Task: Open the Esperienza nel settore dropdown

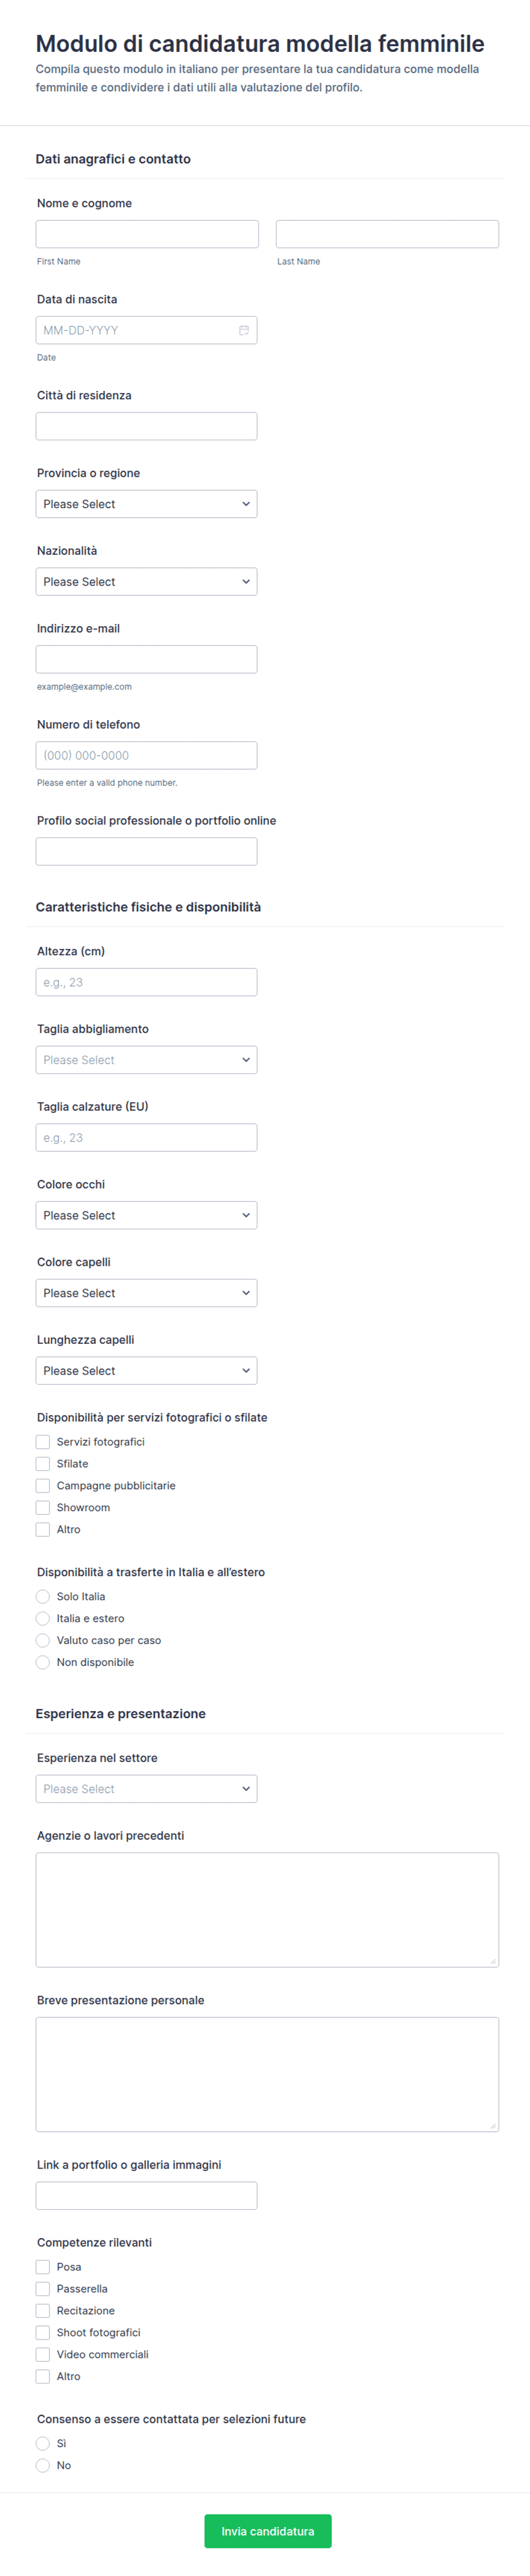Action: pyautogui.click(x=146, y=1789)
